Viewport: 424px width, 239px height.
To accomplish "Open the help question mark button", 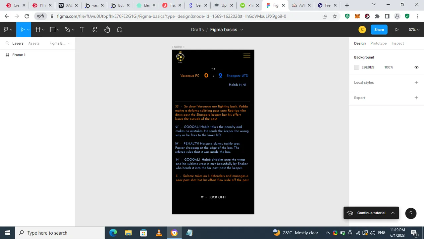I will 411,213.
